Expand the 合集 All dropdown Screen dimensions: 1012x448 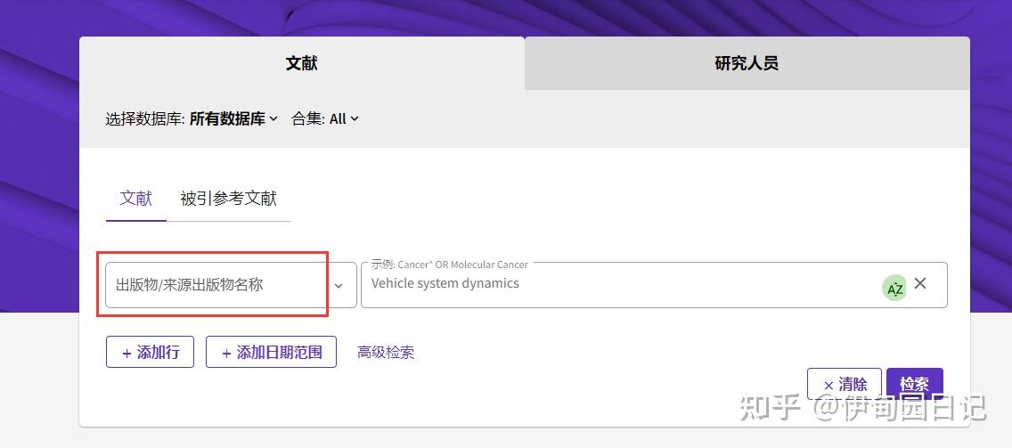tap(325, 118)
